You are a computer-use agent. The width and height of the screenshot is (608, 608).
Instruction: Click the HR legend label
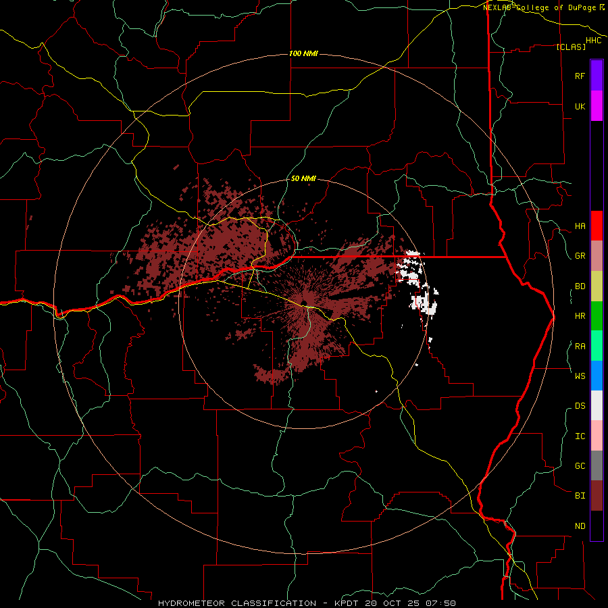[580, 316]
